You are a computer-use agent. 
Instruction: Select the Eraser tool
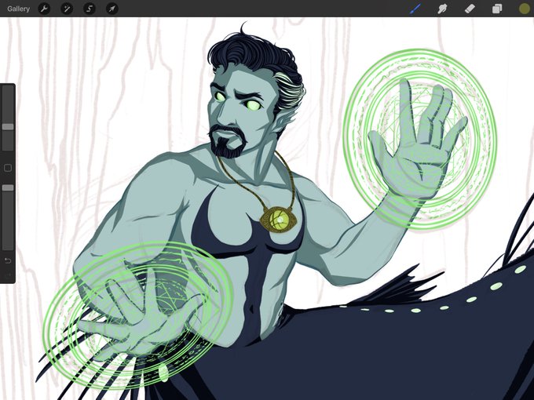pos(470,9)
